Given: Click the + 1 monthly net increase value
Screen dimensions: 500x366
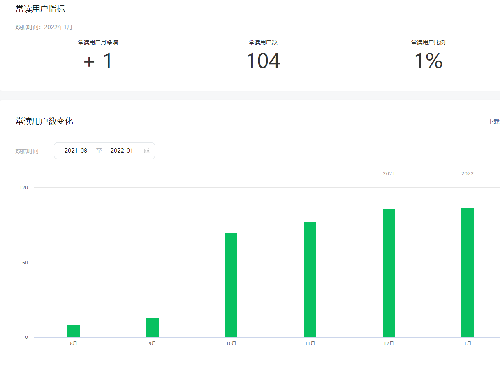Looking at the screenshot, I should (x=98, y=61).
